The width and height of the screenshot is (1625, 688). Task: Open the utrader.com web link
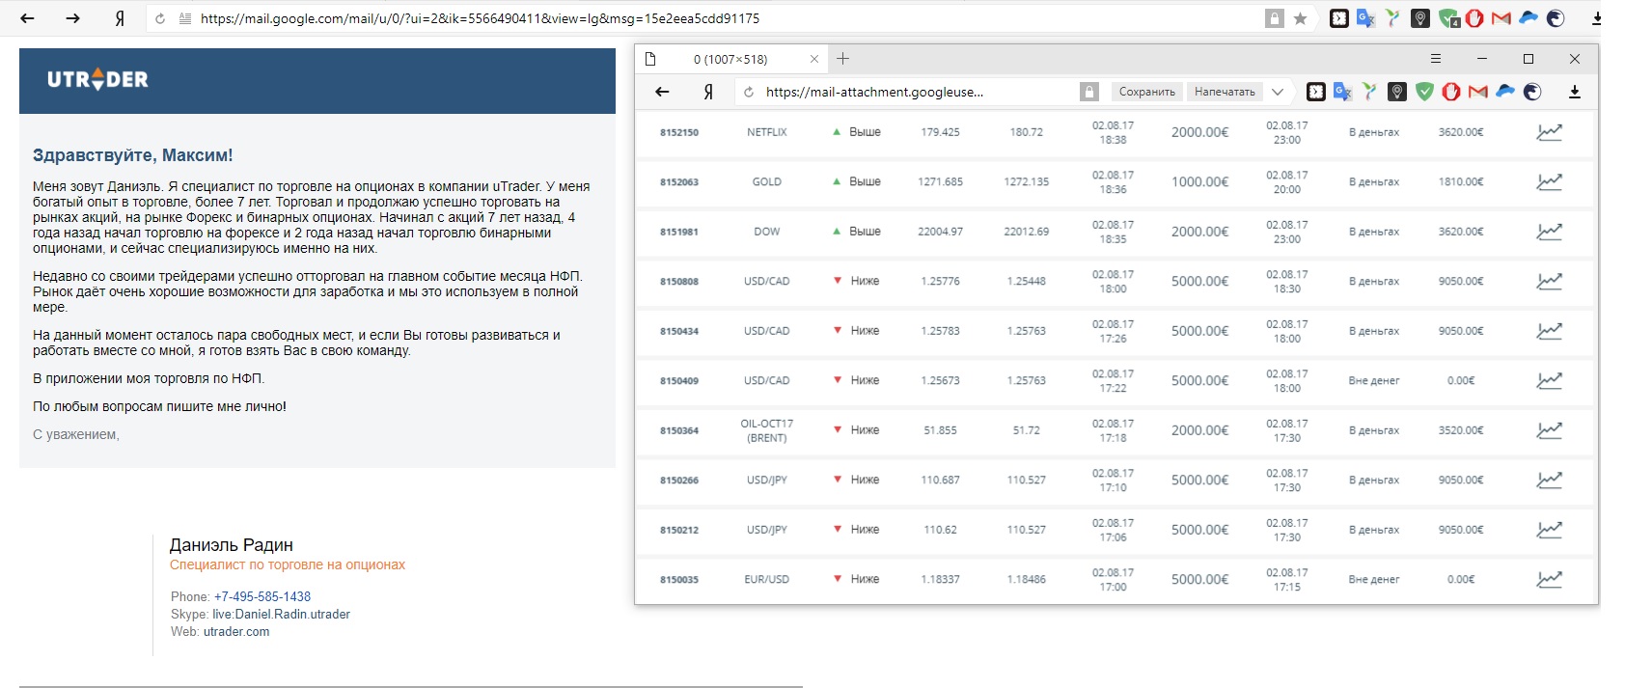pos(236,631)
